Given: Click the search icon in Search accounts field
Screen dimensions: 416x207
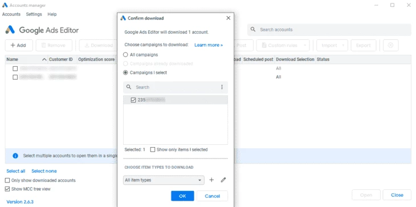Looking at the screenshot, I should click(x=253, y=30).
